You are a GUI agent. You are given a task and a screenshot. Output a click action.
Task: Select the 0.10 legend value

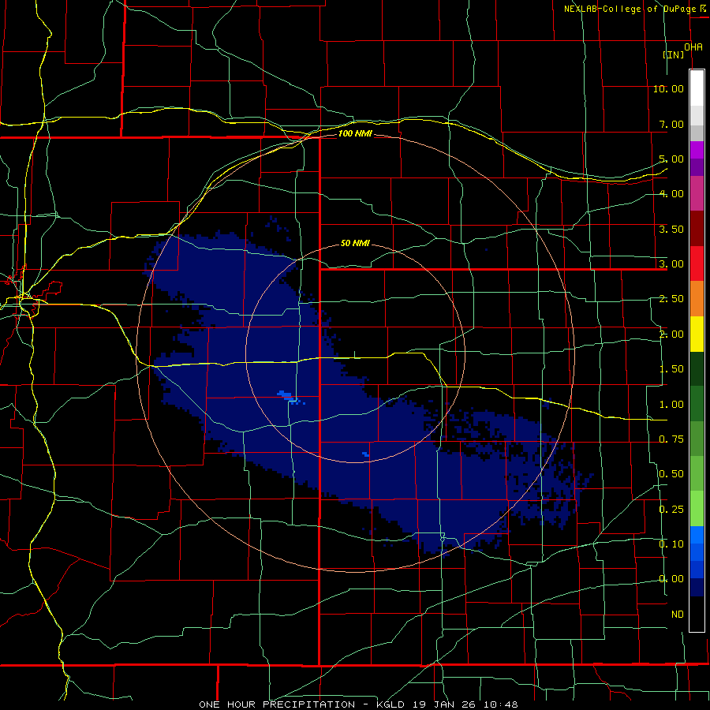tap(671, 544)
